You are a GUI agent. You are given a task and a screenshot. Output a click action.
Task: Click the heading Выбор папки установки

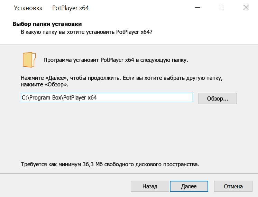tap(47, 24)
